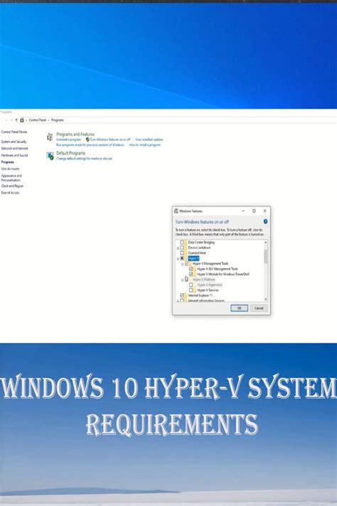Click the Programs and Features heading link
Viewport: 337px width, 506px height.
(75, 135)
